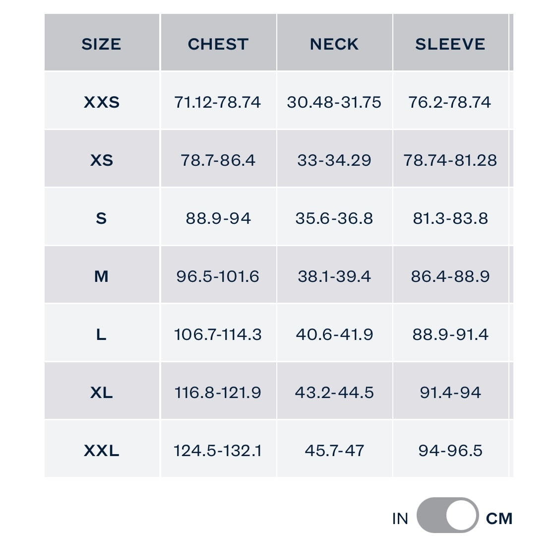This screenshot has height=536, width=558.
Task: Click the CHEST column header
Action: tap(218, 44)
